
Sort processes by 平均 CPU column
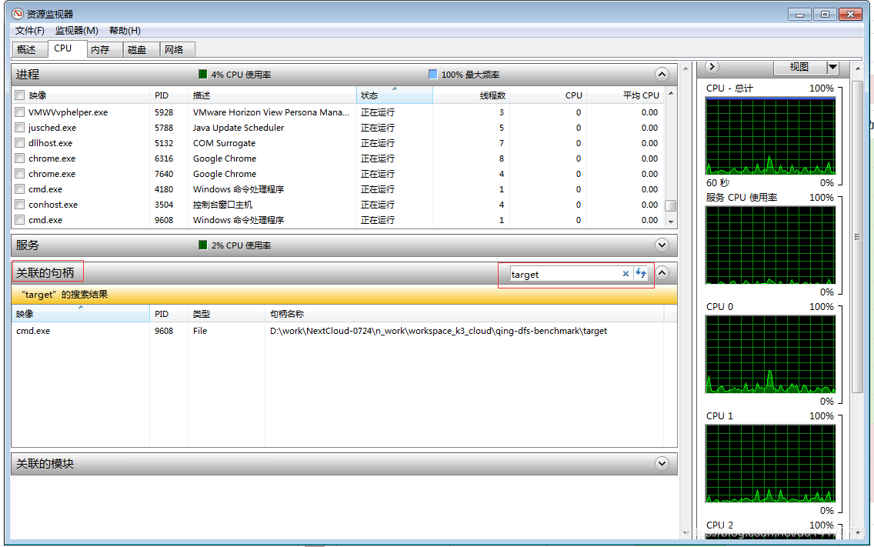click(x=625, y=95)
